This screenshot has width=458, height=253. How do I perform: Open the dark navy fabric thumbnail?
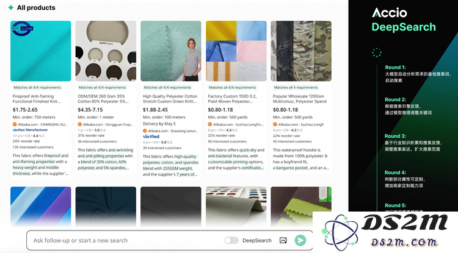pos(106,207)
